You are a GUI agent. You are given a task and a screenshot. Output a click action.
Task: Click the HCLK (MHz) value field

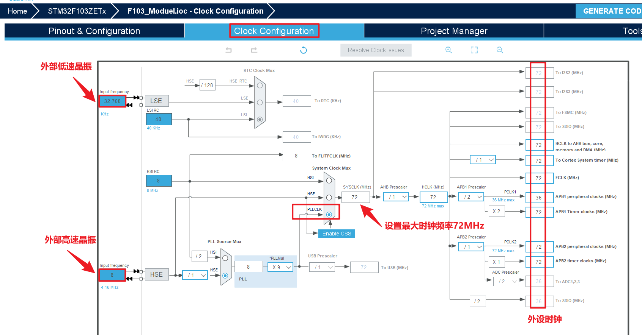tap(434, 197)
